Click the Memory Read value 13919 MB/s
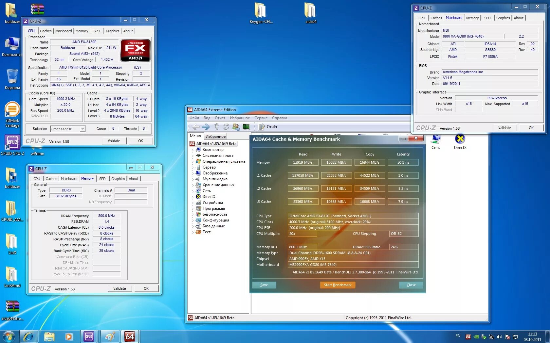 (x=303, y=162)
